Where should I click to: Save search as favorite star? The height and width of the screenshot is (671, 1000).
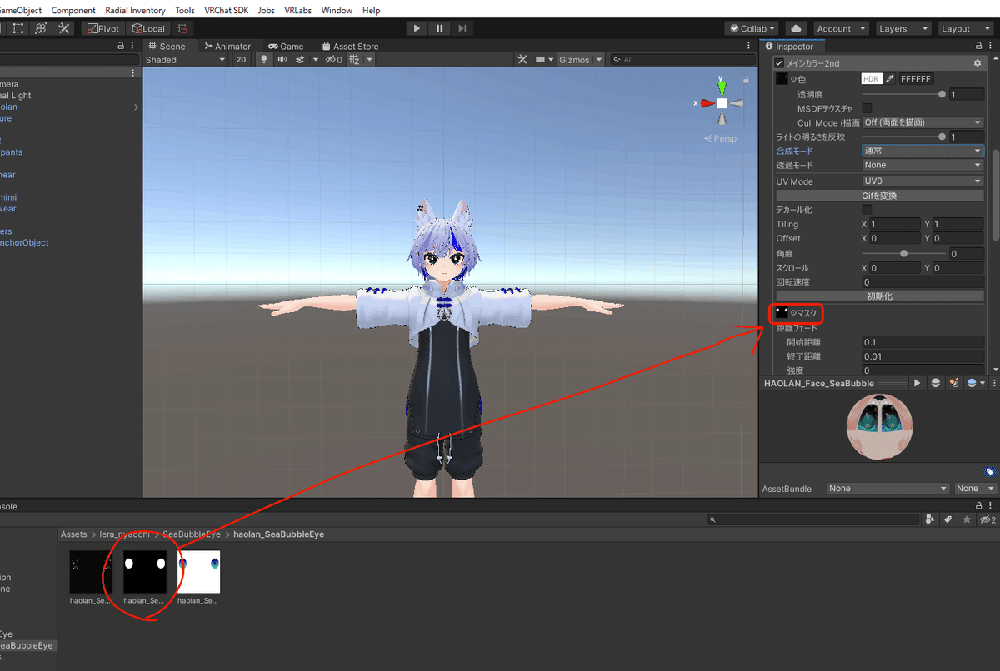pos(967,519)
